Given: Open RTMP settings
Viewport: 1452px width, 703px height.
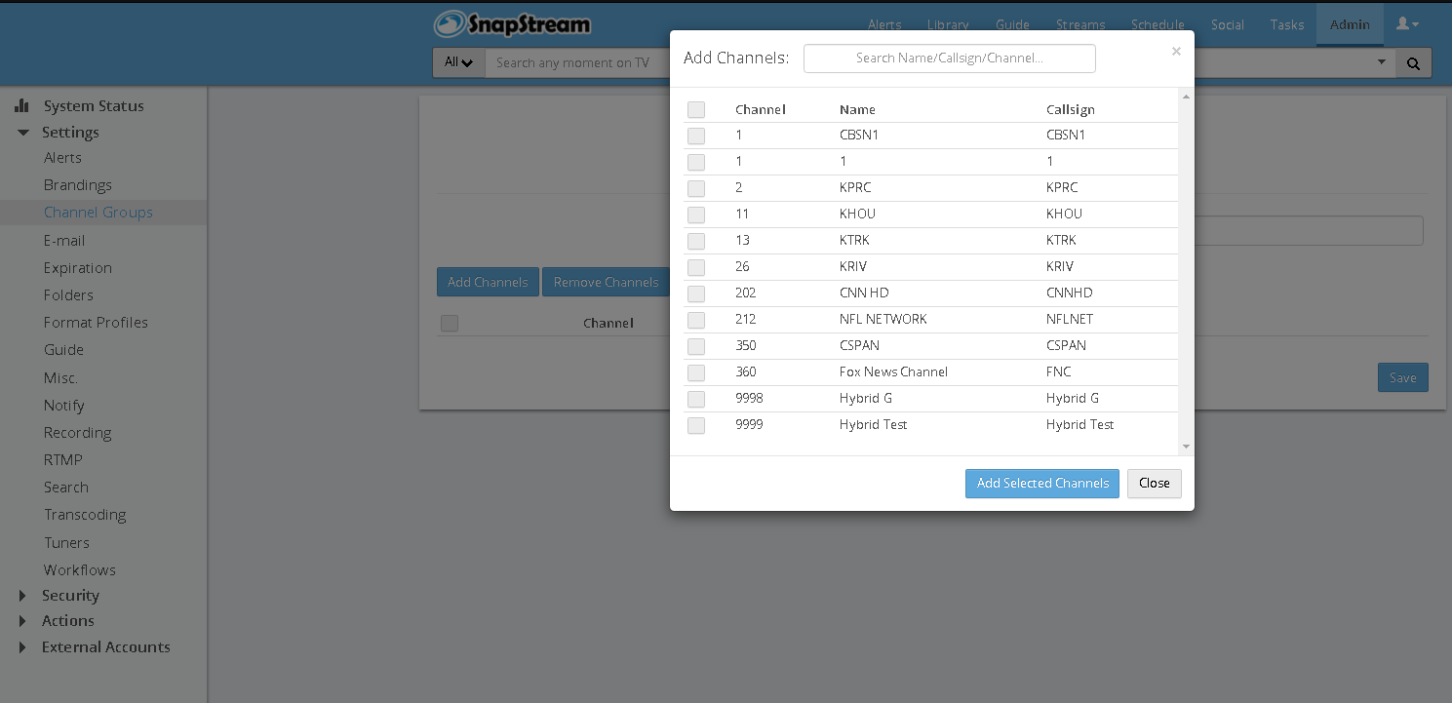Looking at the screenshot, I should point(63,460).
